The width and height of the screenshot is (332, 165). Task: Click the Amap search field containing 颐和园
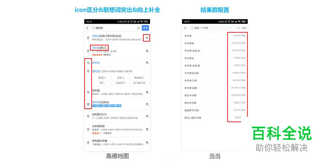pos(116,28)
